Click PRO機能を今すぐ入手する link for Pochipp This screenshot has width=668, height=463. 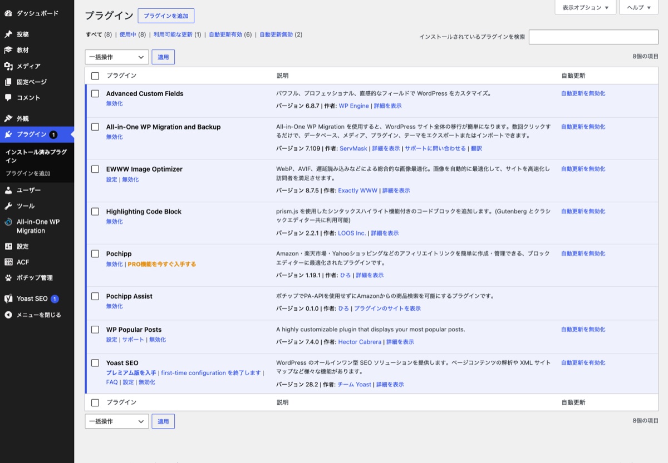162,264
